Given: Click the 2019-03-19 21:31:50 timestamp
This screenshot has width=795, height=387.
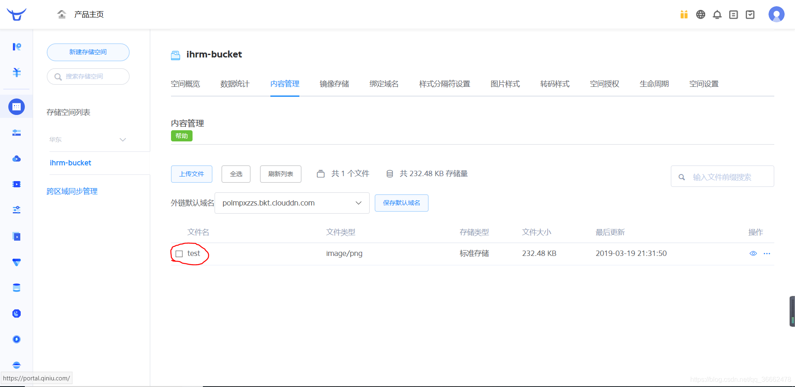Looking at the screenshot, I should click(631, 253).
